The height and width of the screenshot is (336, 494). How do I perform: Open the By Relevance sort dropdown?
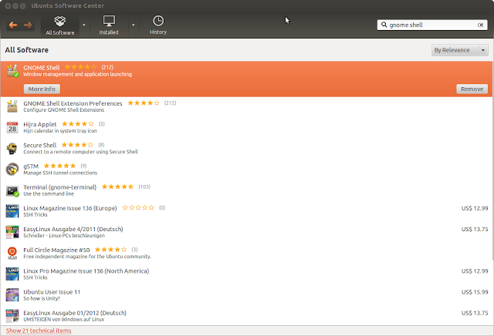click(460, 50)
